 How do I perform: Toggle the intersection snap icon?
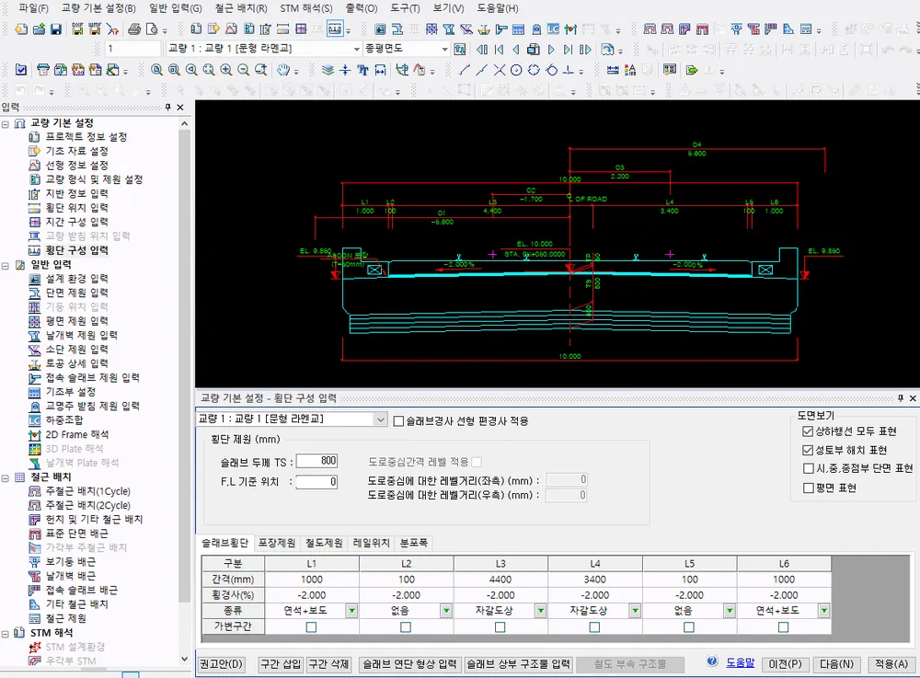[x=499, y=70]
